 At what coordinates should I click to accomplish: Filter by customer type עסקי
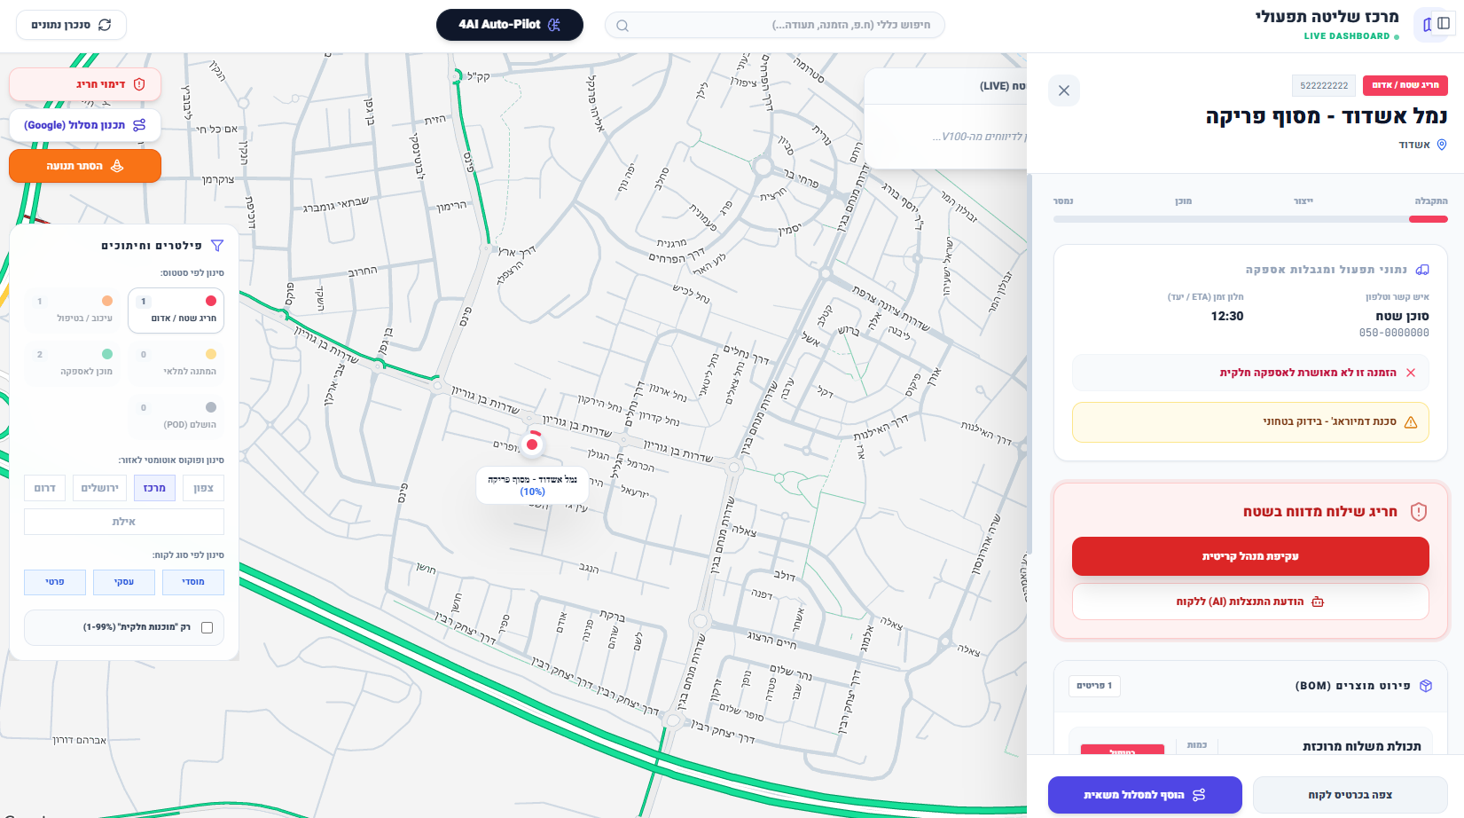(124, 582)
